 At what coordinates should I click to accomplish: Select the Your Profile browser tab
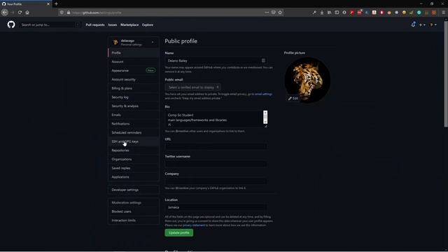click(x=26, y=4)
